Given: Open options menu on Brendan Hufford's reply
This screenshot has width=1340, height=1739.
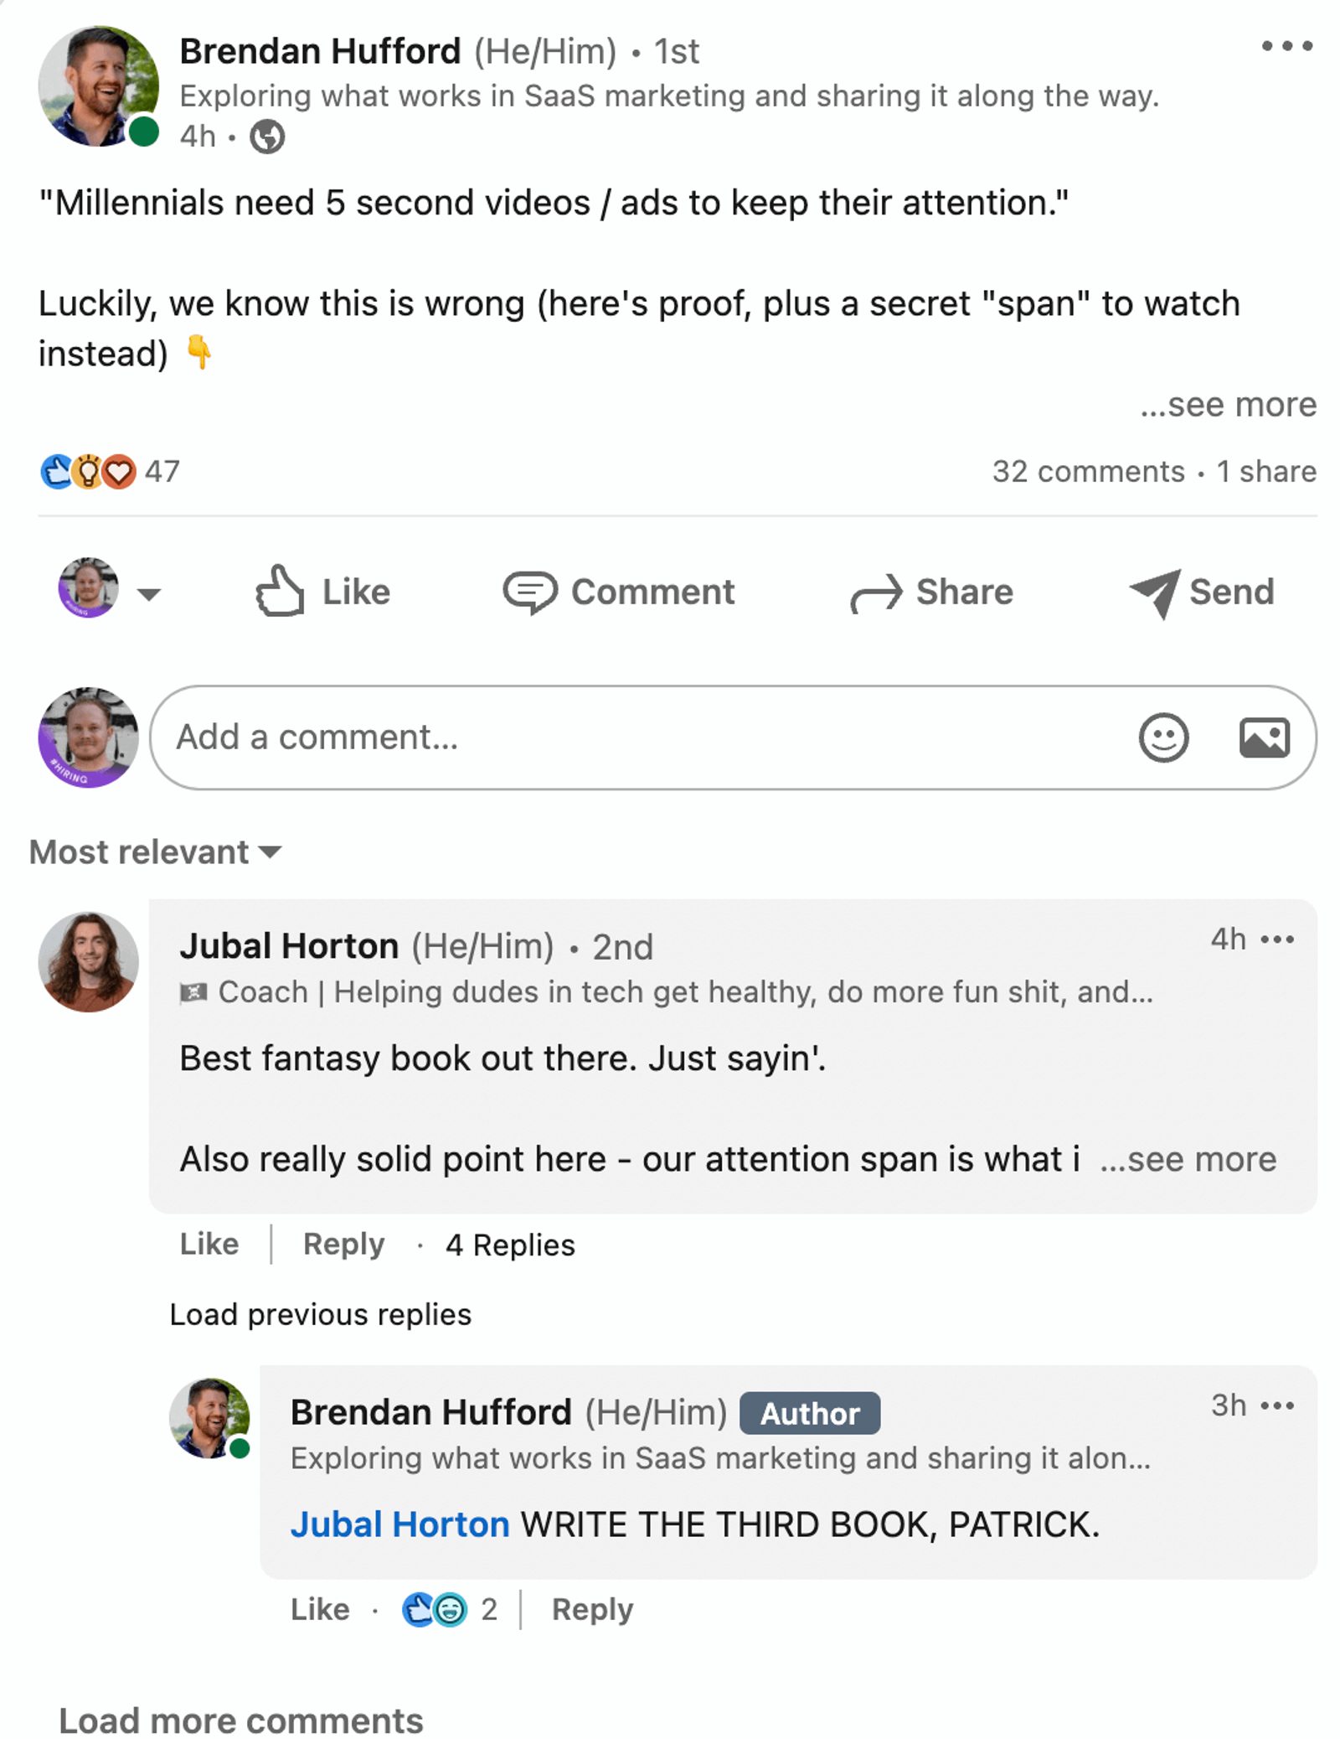Looking at the screenshot, I should 1277,1405.
